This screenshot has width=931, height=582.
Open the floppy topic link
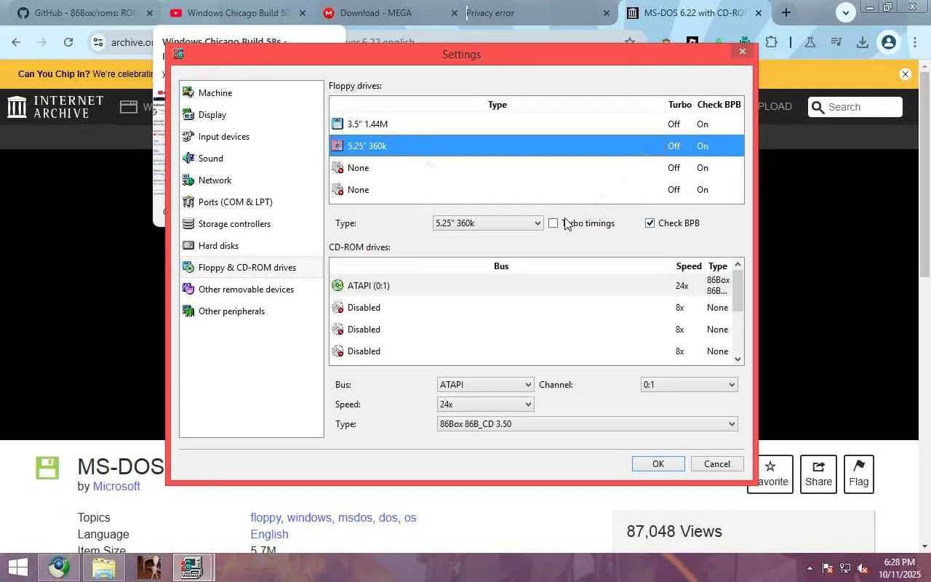tap(265, 518)
